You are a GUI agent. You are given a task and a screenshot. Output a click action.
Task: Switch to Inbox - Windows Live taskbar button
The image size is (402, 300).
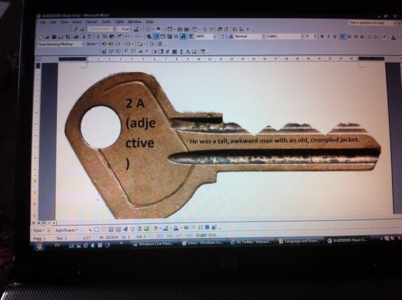coord(204,243)
